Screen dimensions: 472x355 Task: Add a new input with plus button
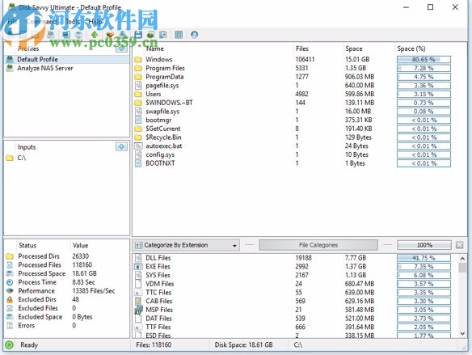coord(121,147)
